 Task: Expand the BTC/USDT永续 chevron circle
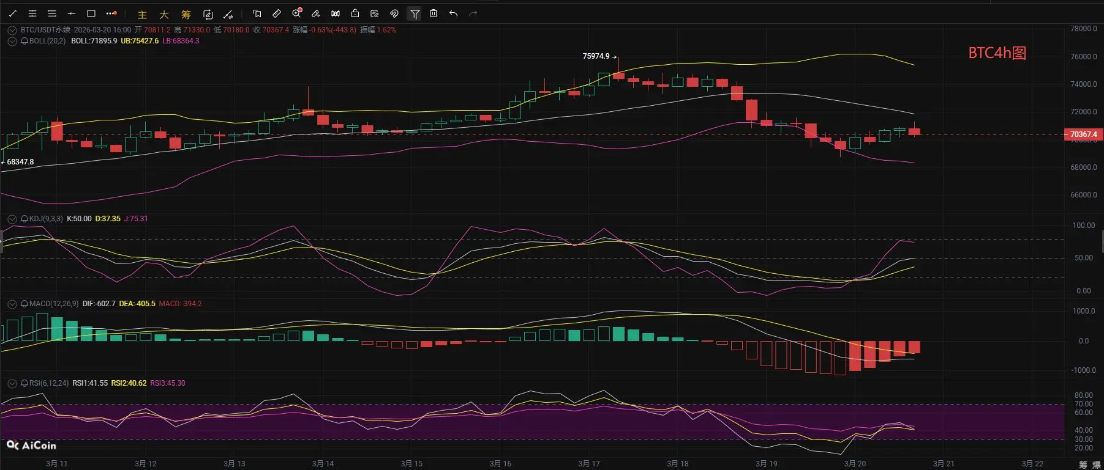(x=12, y=29)
